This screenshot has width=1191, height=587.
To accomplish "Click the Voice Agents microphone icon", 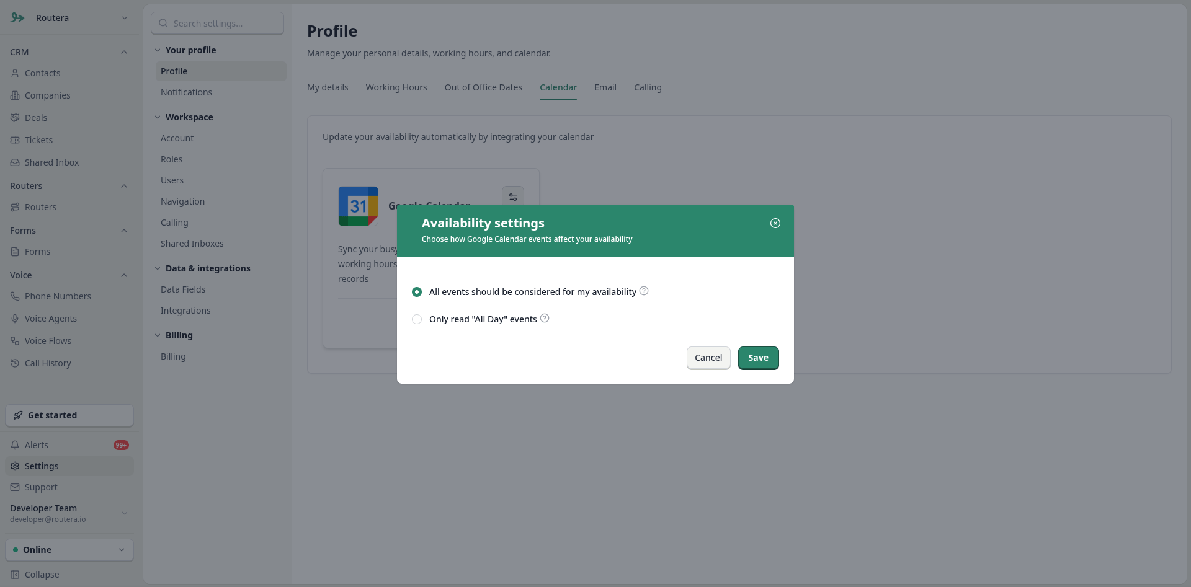I will tap(15, 319).
